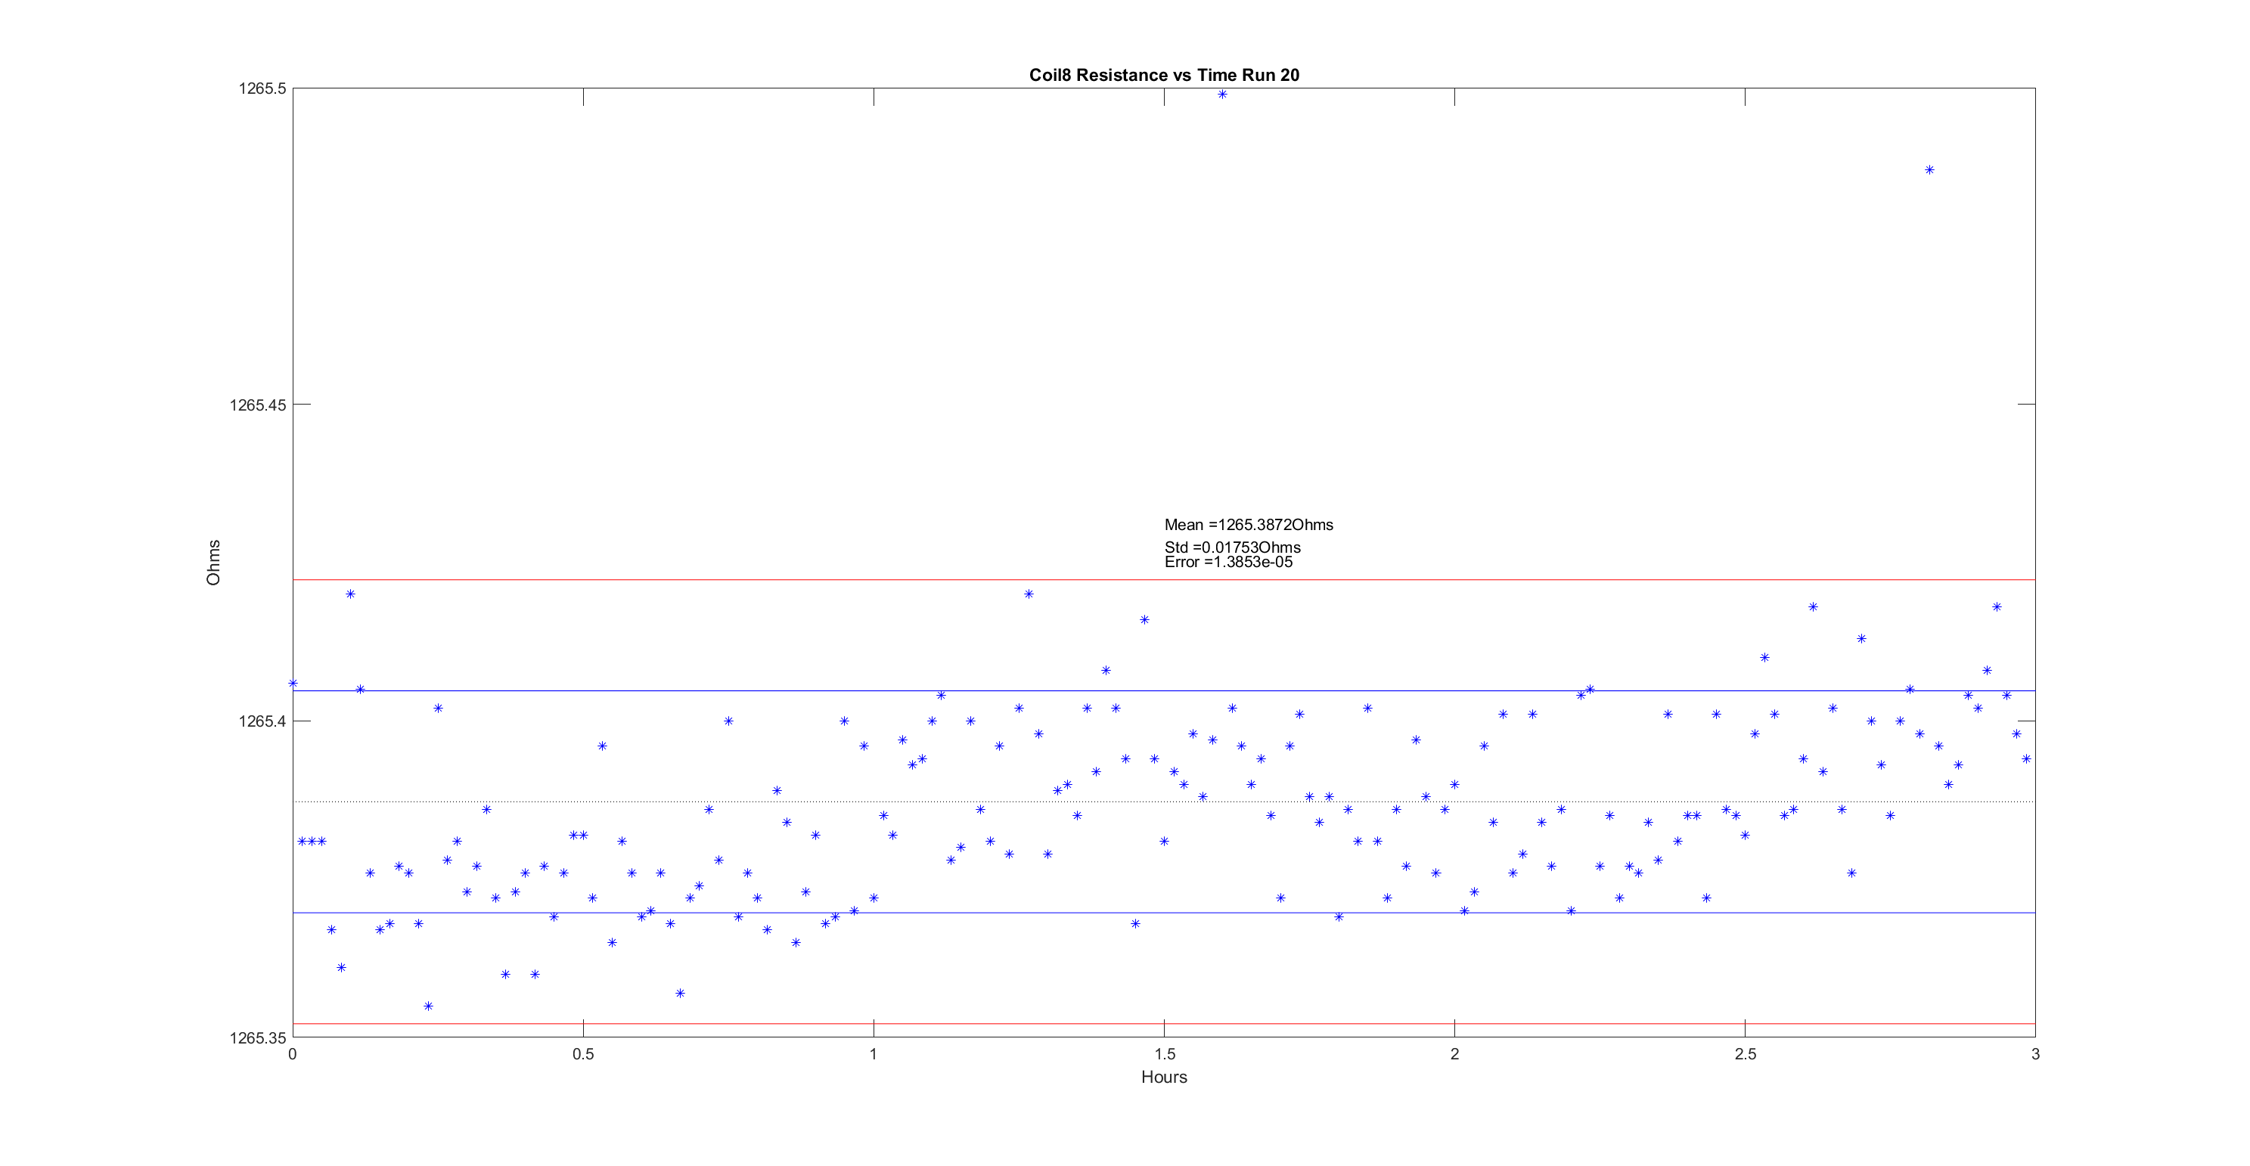
Task: Click the 1265.35 y-axis tick label
Action: [258, 1038]
